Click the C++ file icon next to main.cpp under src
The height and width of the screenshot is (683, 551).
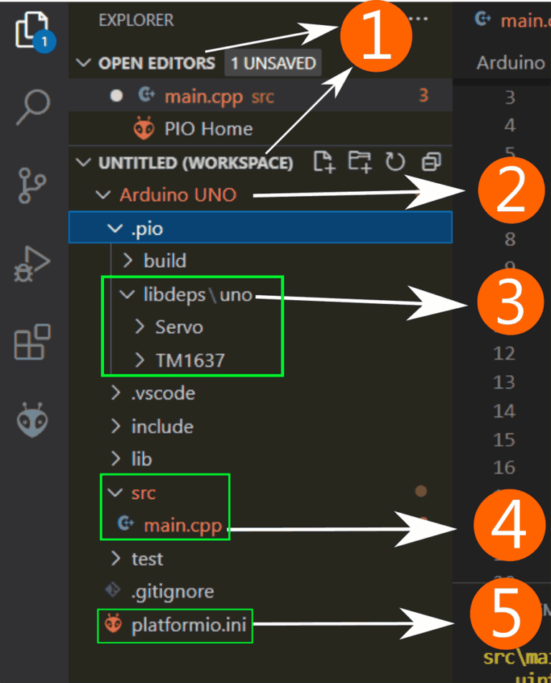(x=126, y=523)
